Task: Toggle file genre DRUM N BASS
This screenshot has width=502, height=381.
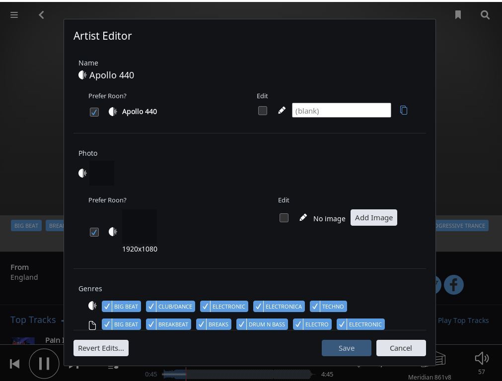Action: (262, 324)
